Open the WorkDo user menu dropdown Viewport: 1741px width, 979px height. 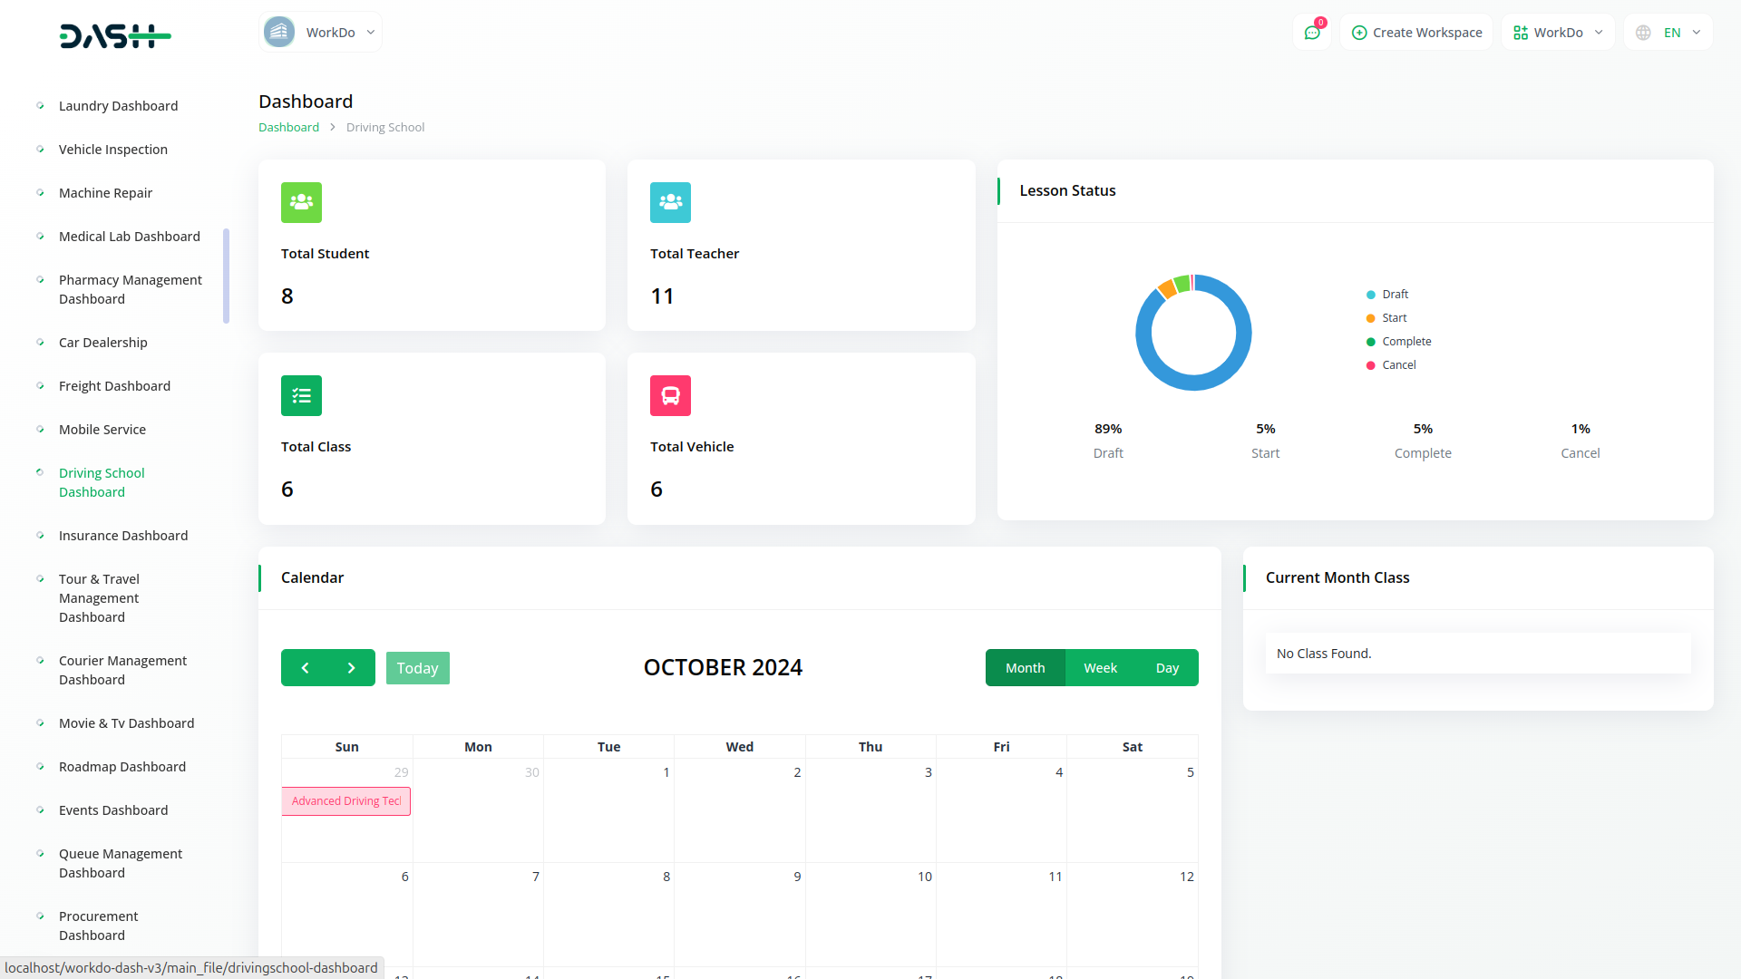pyautogui.click(x=1558, y=33)
